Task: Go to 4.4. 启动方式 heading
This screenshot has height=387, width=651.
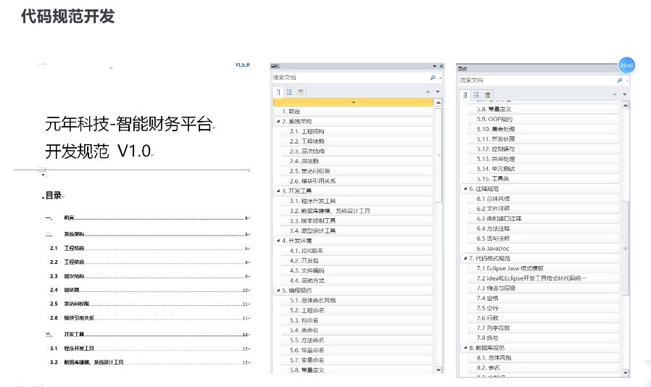Action: pyautogui.click(x=357, y=280)
